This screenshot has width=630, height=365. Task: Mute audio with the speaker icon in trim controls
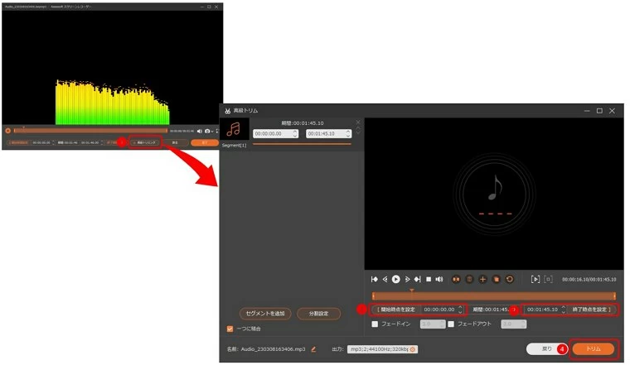[x=439, y=280]
